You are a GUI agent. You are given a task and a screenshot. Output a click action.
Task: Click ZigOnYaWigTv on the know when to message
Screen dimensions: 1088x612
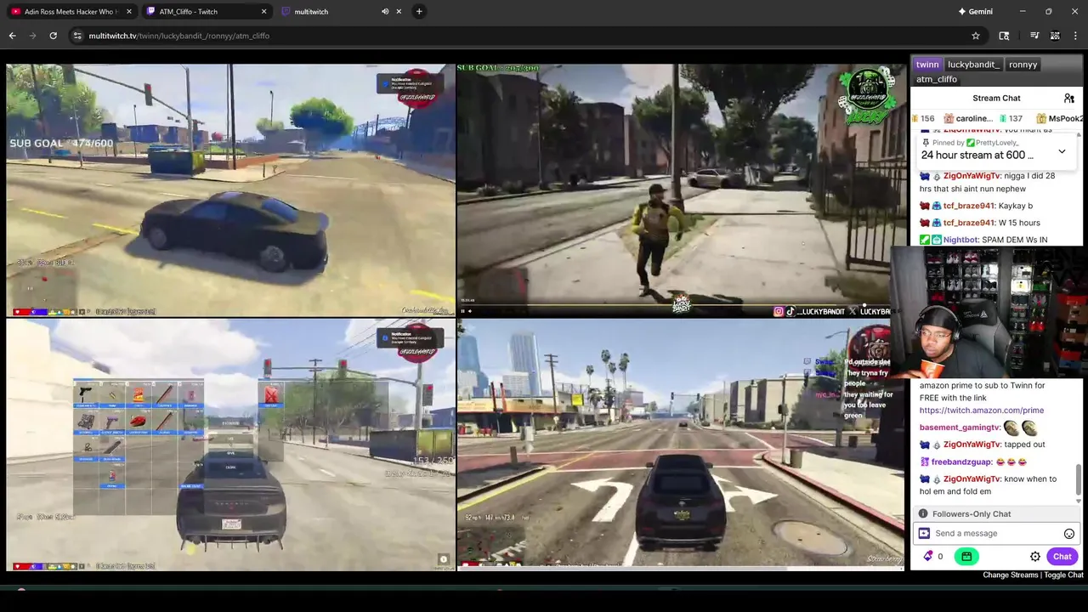click(972, 479)
